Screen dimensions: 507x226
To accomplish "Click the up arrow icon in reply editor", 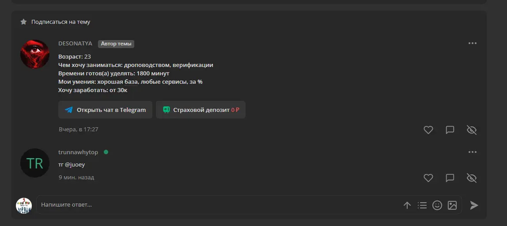I will click(407, 205).
